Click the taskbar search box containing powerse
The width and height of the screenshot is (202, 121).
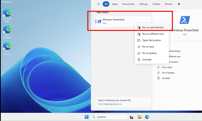109,117
